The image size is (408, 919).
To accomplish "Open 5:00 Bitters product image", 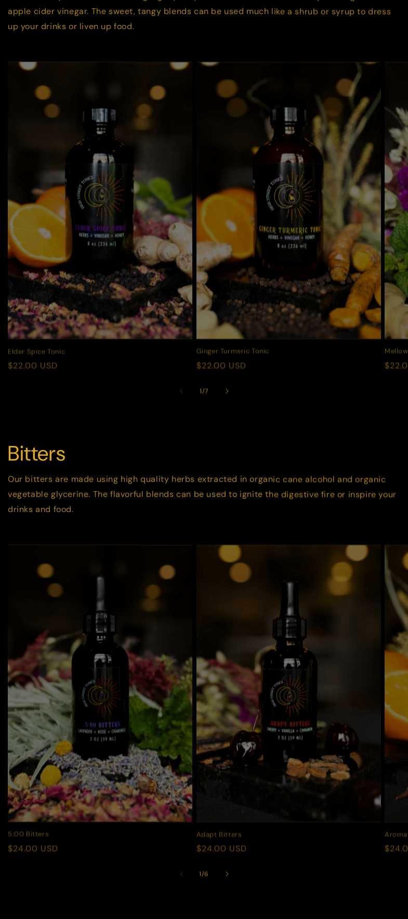I will (x=100, y=683).
